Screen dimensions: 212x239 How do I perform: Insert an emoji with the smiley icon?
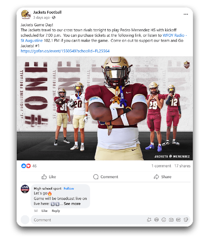pyautogui.click(x=164, y=220)
